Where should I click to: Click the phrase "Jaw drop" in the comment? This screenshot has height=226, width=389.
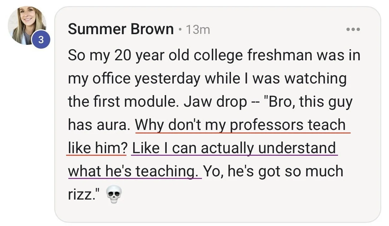coord(215,102)
